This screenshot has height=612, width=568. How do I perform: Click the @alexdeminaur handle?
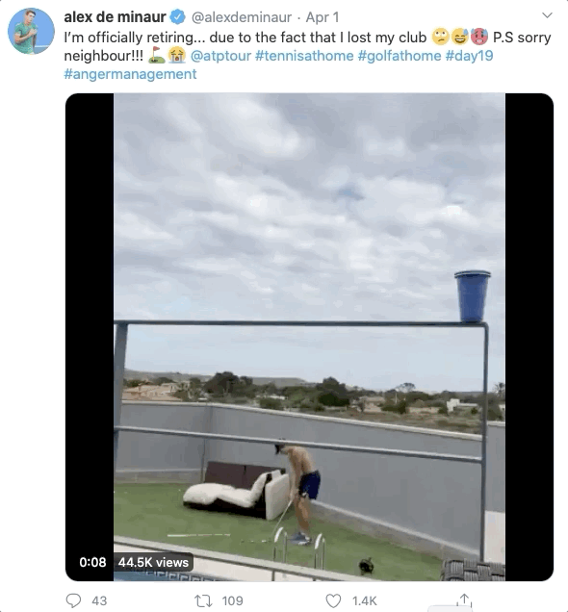coord(242,17)
